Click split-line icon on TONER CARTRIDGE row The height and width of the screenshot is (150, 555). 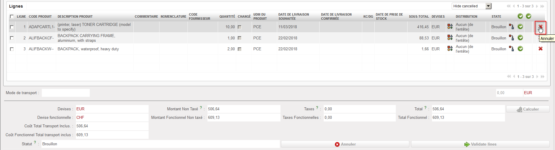point(511,27)
